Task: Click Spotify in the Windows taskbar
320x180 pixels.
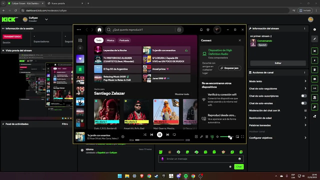Action: tap(186, 176)
